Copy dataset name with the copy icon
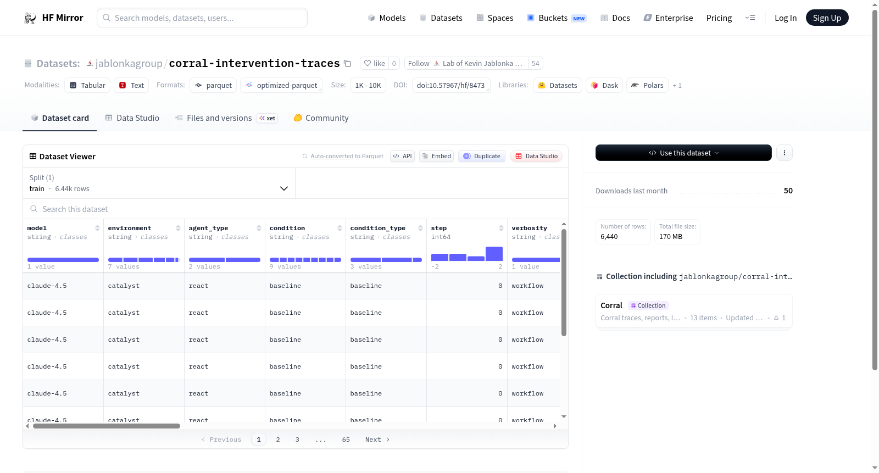879x473 pixels. pos(347,63)
